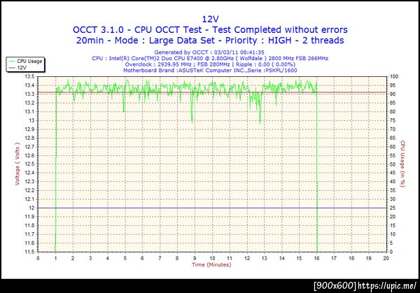420x293 pixels.
Task: Click the "90" CPU usage axis tick label
Action: coord(393,94)
